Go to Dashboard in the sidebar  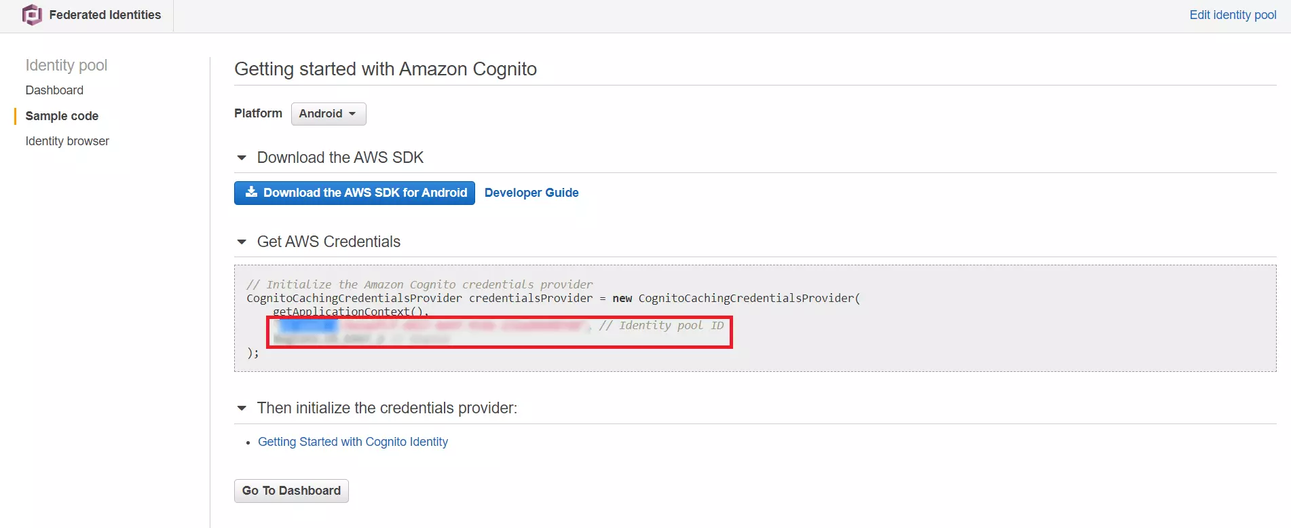(54, 90)
